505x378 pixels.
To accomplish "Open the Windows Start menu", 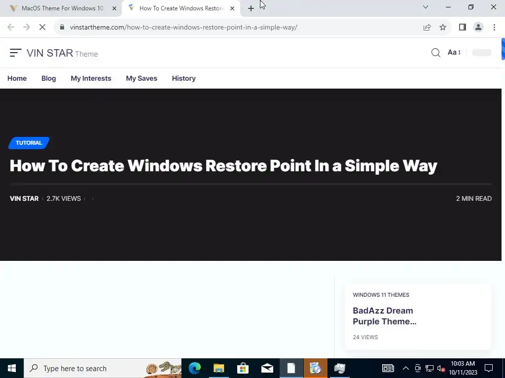I will pyautogui.click(x=12, y=368).
